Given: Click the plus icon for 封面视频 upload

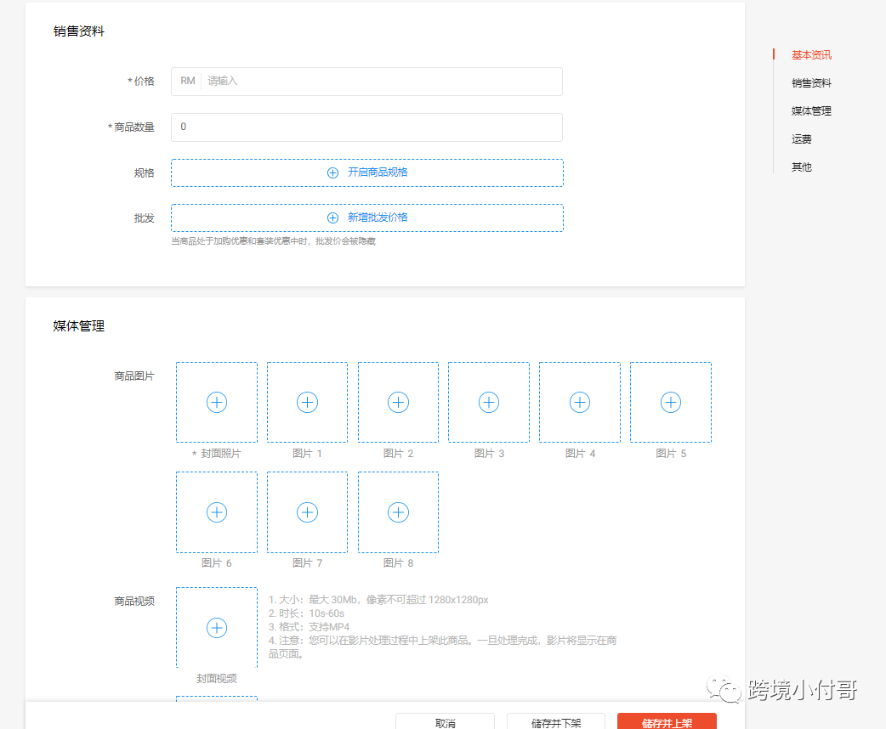Looking at the screenshot, I should [x=217, y=628].
